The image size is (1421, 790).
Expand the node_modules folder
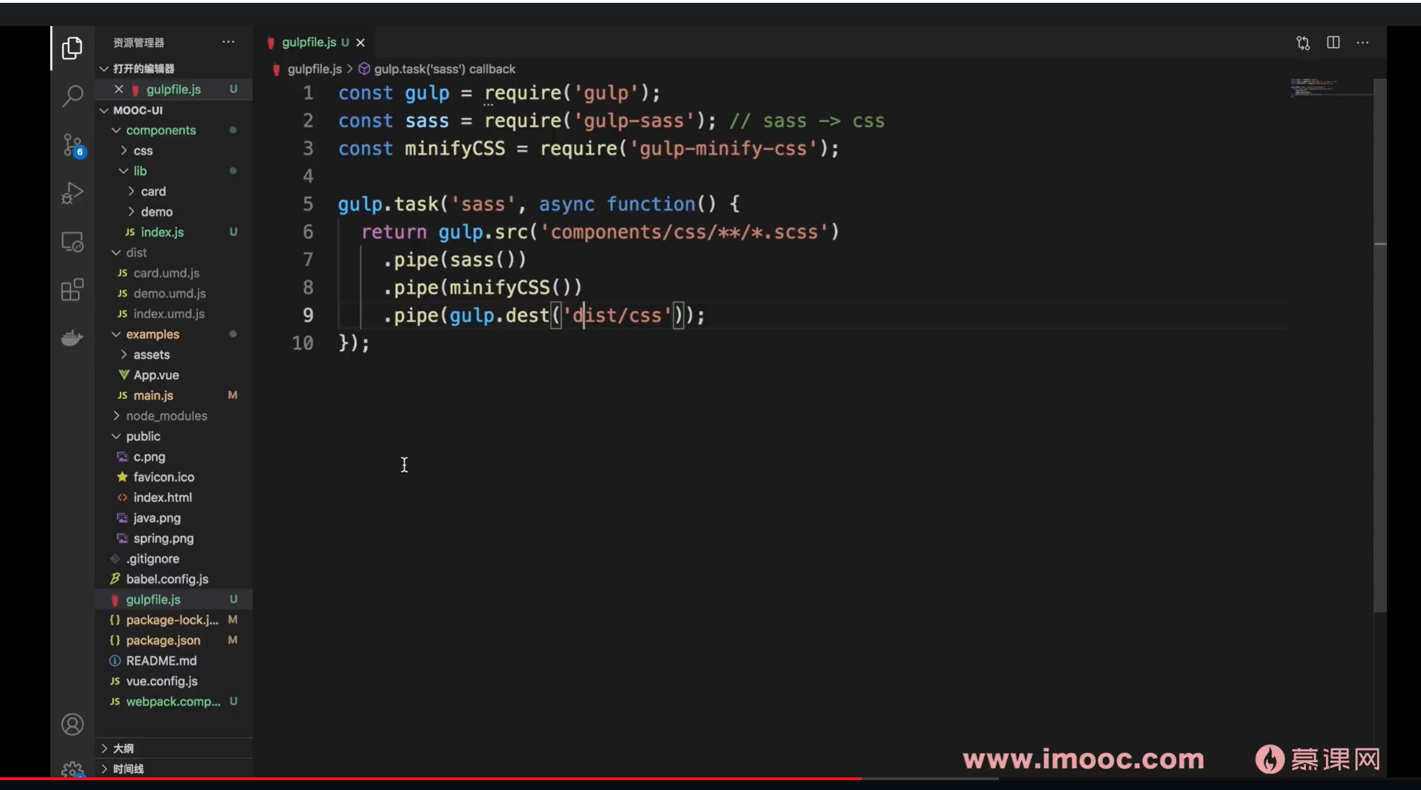point(166,416)
